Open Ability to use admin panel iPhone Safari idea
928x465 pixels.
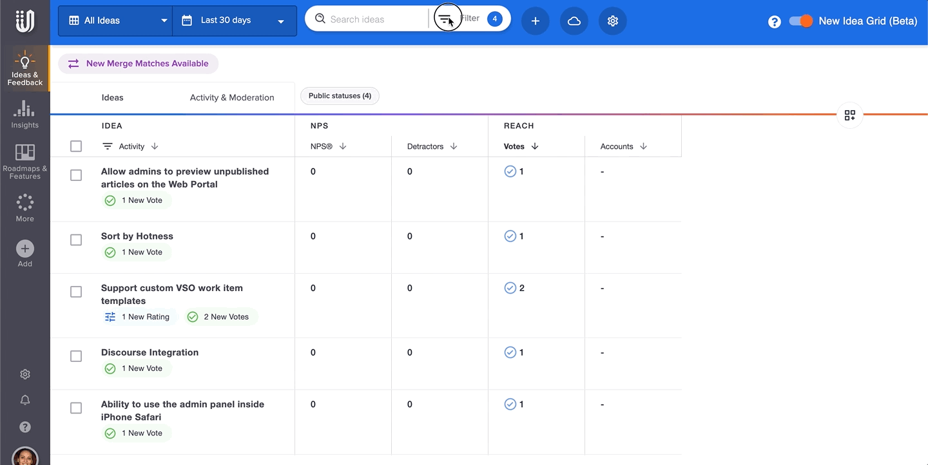click(182, 410)
